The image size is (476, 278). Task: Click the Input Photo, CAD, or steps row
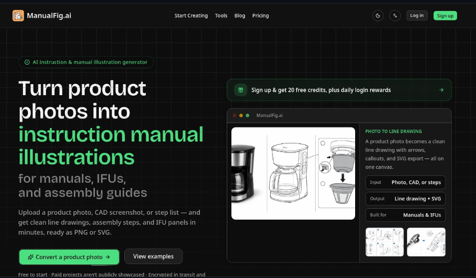click(405, 182)
